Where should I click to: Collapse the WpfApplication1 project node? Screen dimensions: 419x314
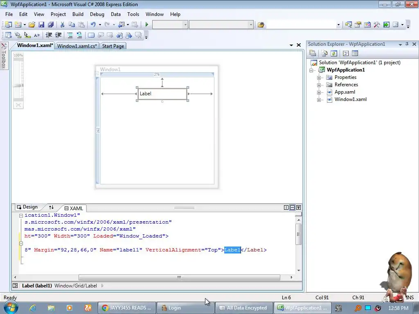[311, 70]
